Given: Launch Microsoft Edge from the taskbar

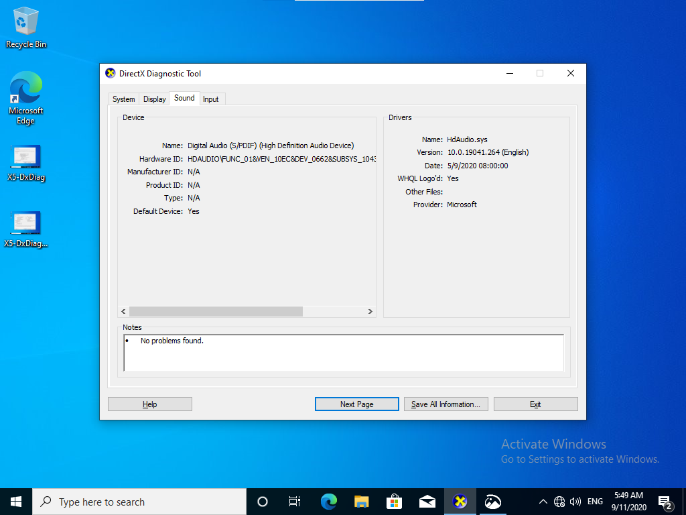Looking at the screenshot, I should [328, 502].
